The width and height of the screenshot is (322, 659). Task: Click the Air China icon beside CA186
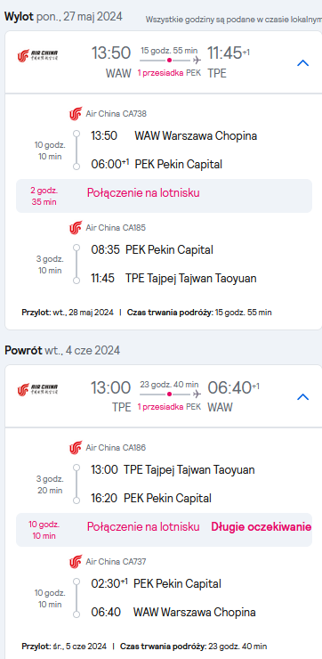(x=76, y=448)
